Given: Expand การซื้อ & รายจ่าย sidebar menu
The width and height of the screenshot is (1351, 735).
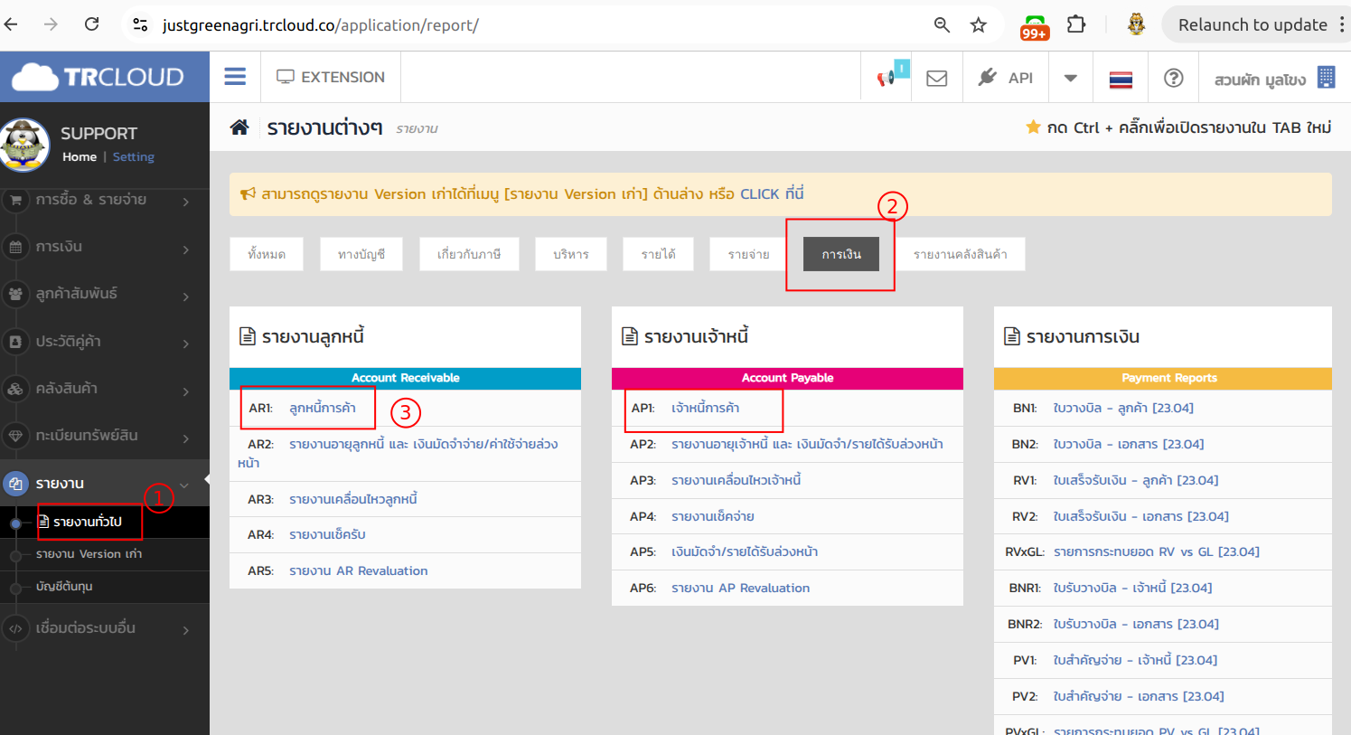Looking at the screenshot, I should pyautogui.click(x=105, y=200).
